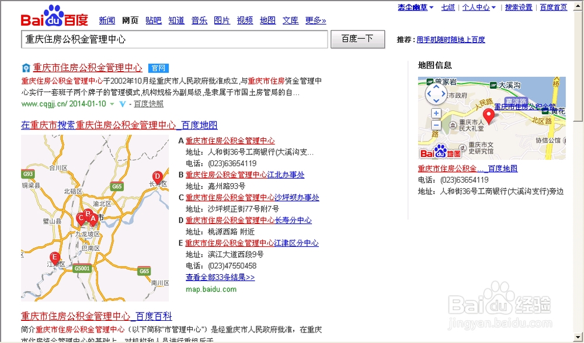Open the 新闻 tab
The image size is (584, 343).
point(107,20)
